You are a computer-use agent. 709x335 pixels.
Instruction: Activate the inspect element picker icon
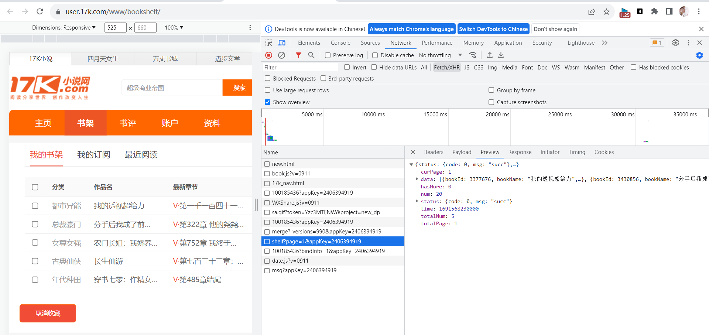(269, 43)
